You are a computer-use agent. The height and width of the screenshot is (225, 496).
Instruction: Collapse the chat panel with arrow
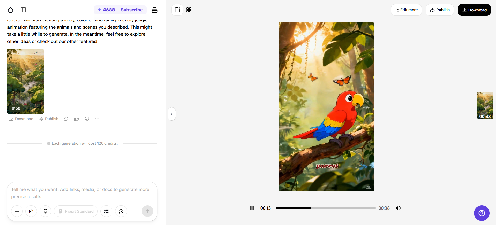(x=172, y=114)
